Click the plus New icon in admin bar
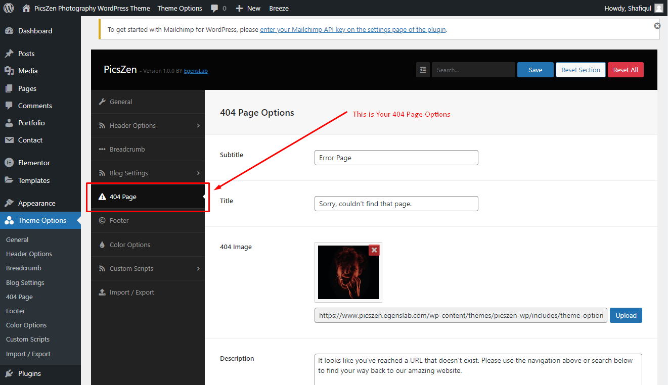This screenshot has height=385, width=668. [x=239, y=8]
